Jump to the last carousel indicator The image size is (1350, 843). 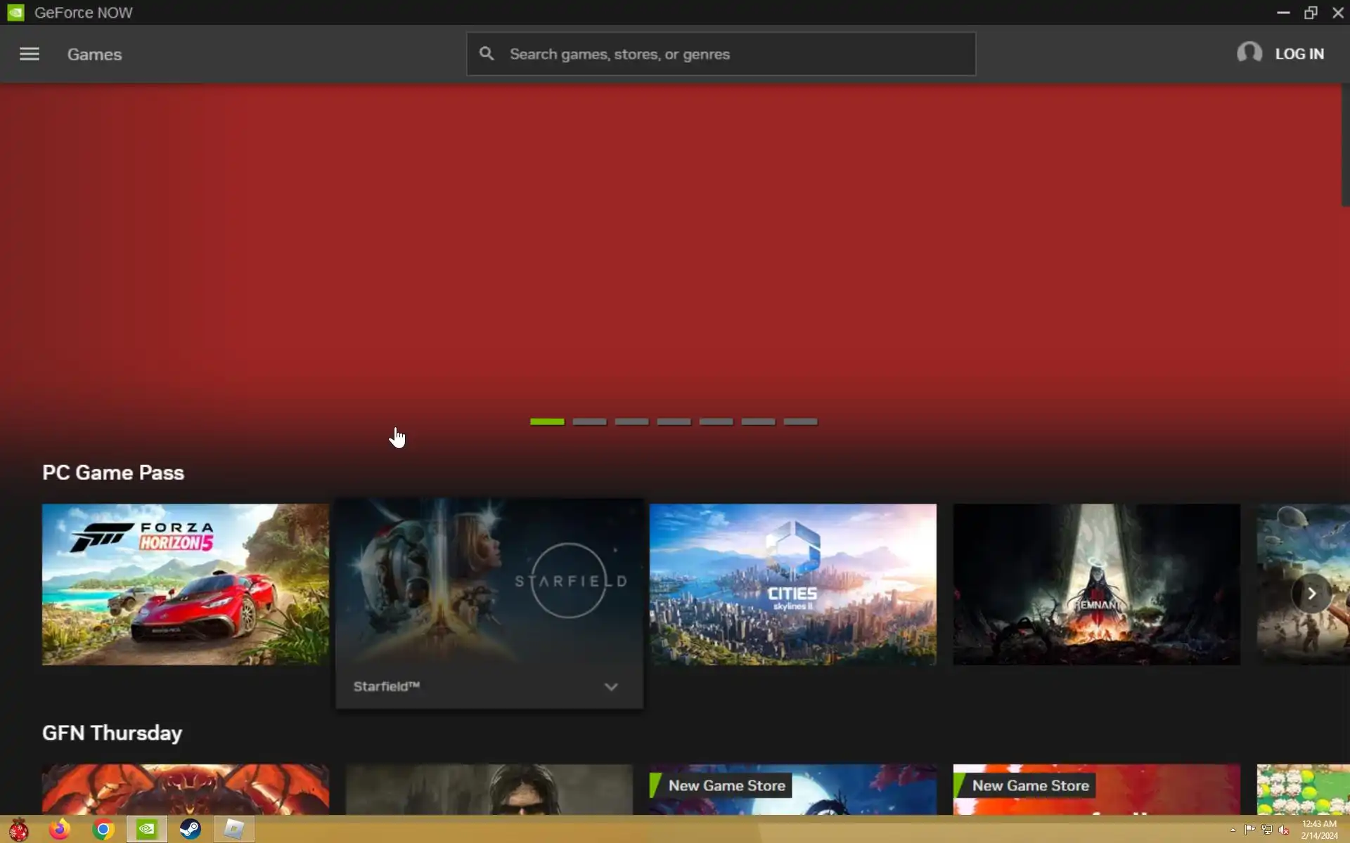pos(800,421)
